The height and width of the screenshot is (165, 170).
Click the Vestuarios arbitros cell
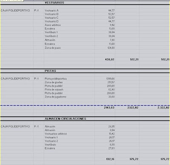[x=56, y=134]
